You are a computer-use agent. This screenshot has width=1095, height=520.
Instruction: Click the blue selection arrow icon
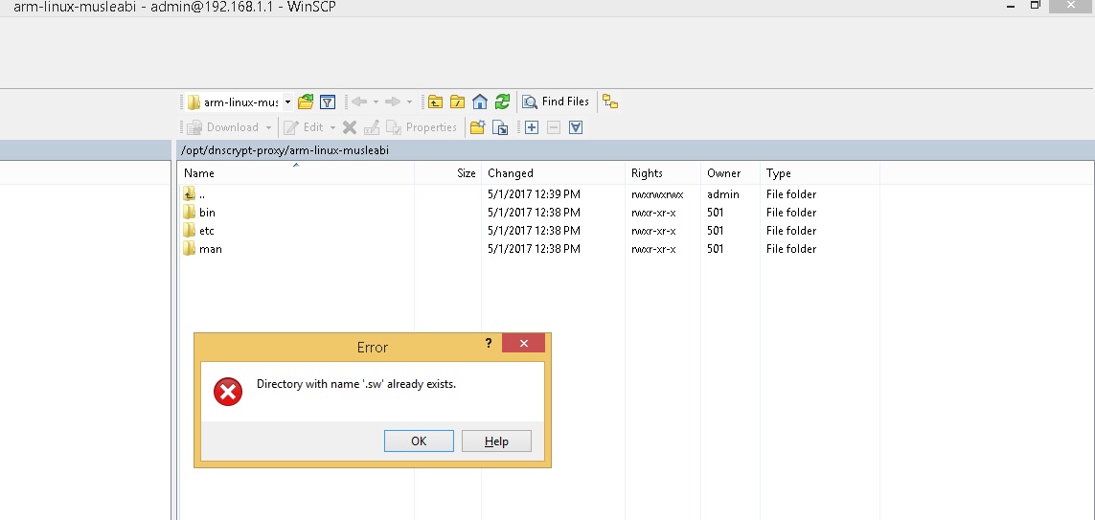[576, 127]
